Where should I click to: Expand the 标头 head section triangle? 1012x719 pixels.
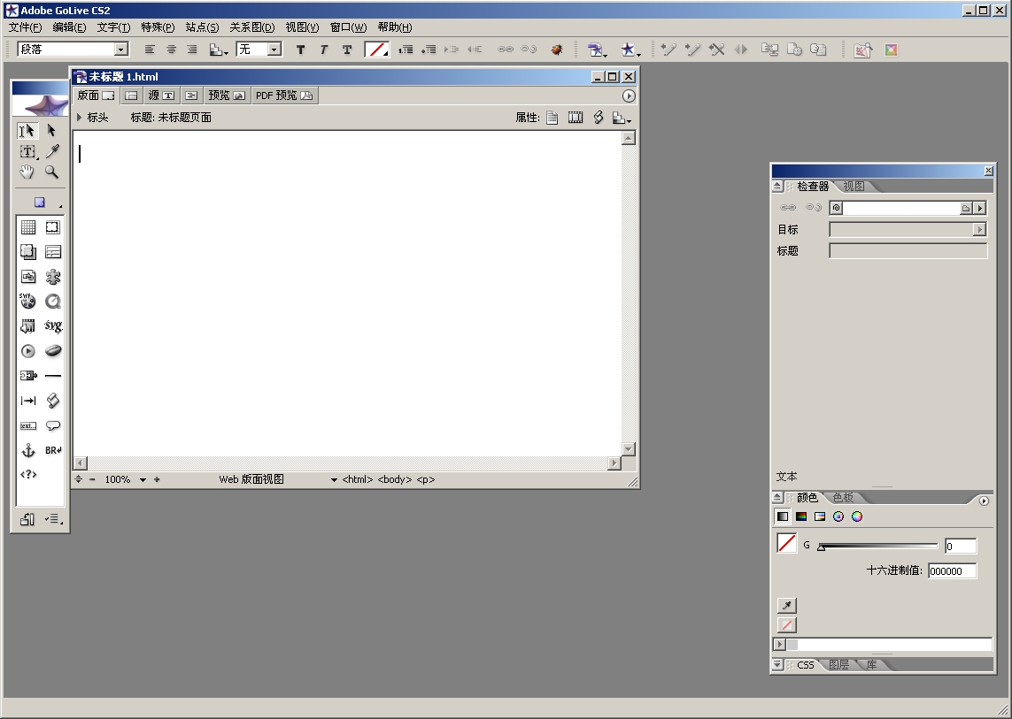[80, 118]
